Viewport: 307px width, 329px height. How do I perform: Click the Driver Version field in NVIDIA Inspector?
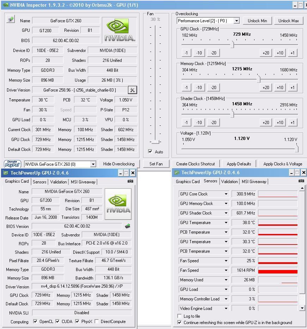click(x=80, y=90)
